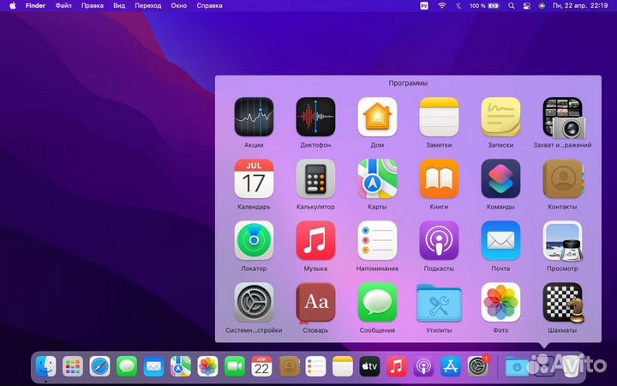Switch the keyboard input source (РУ)
617x386 pixels.
(x=423, y=6)
